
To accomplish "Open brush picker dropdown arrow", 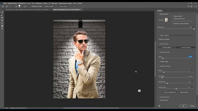I will pyautogui.click(x=22, y=6).
